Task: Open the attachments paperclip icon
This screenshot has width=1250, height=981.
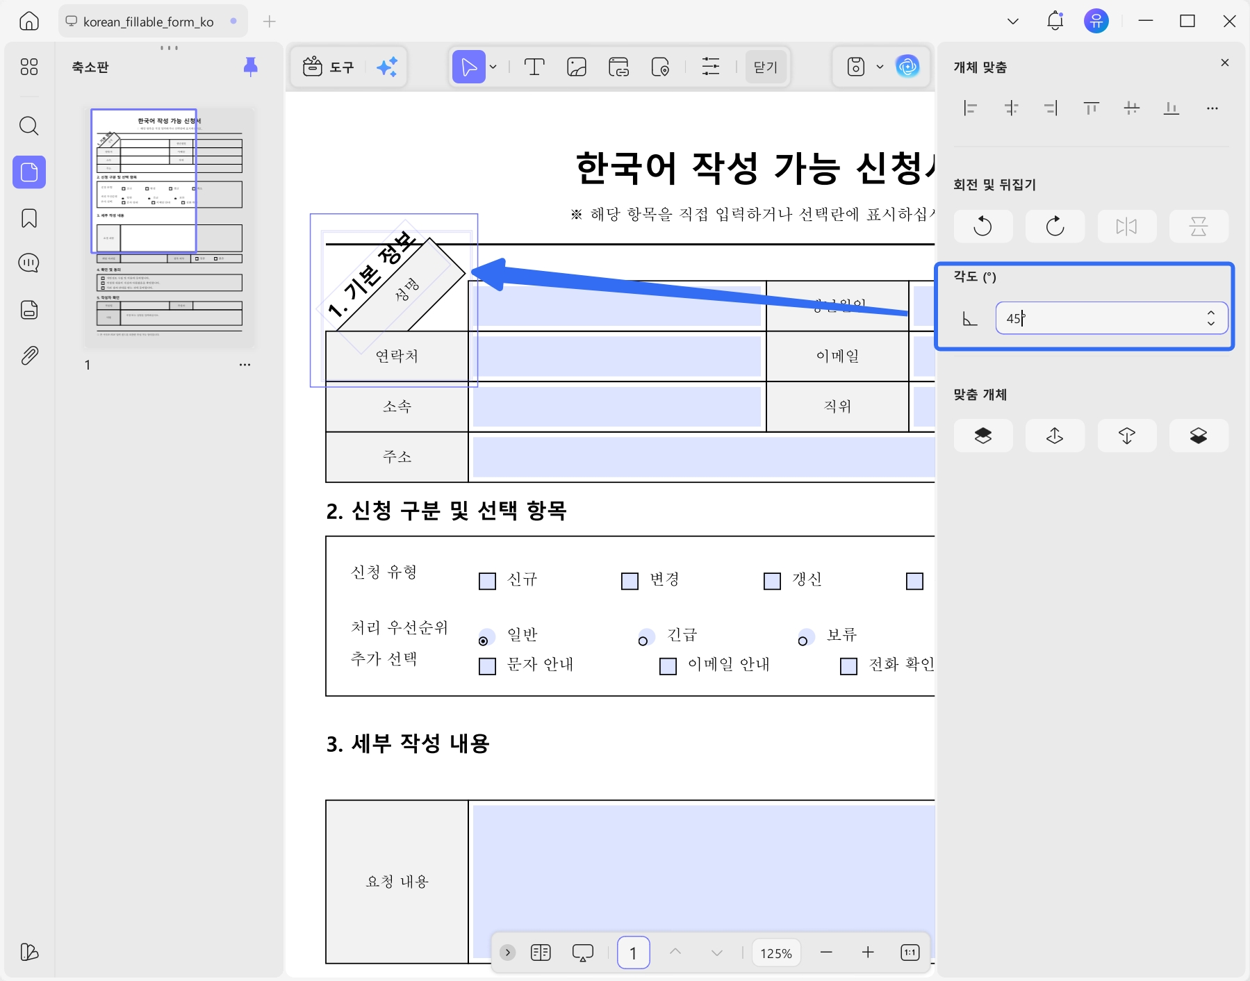Action: [x=29, y=356]
